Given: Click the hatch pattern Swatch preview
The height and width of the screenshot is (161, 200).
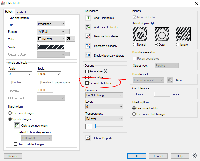Looking at the screenshot, I should (51, 47).
